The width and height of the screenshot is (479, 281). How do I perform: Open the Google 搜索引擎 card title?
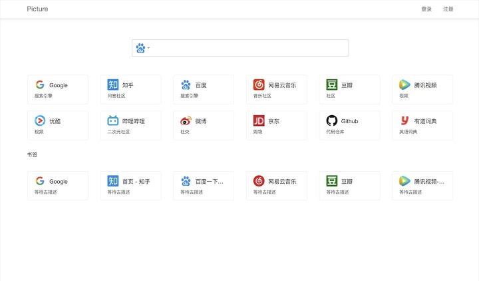tap(59, 85)
